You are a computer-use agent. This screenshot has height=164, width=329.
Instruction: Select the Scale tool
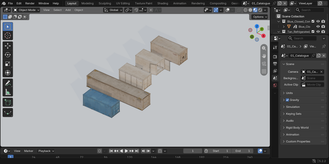[x=8, y=64]
